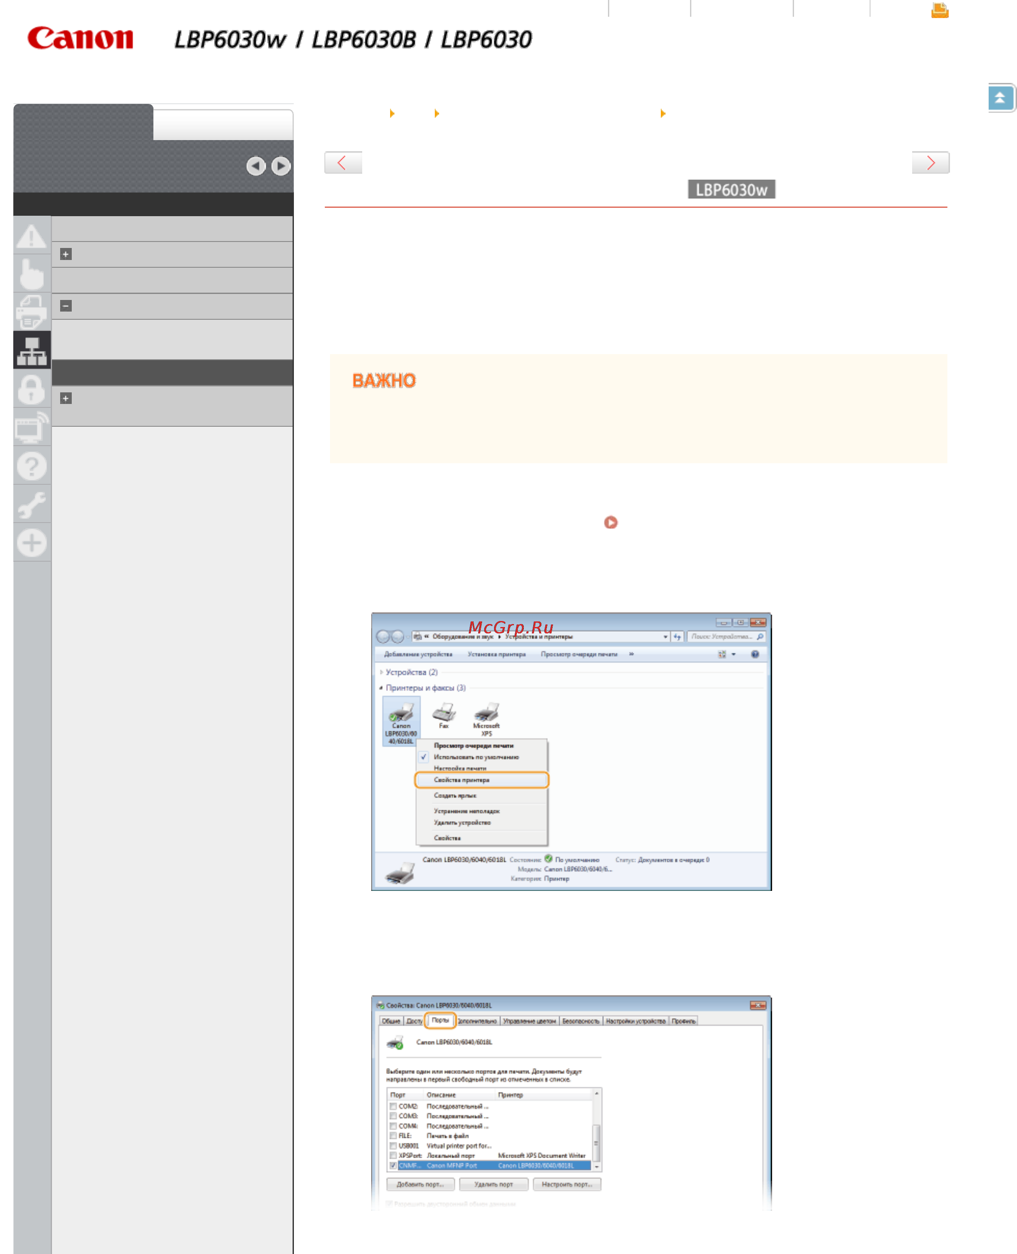Open the monitor with wireless waves icon
This screenshot has width=1017, height=1254.
(32, 427)
